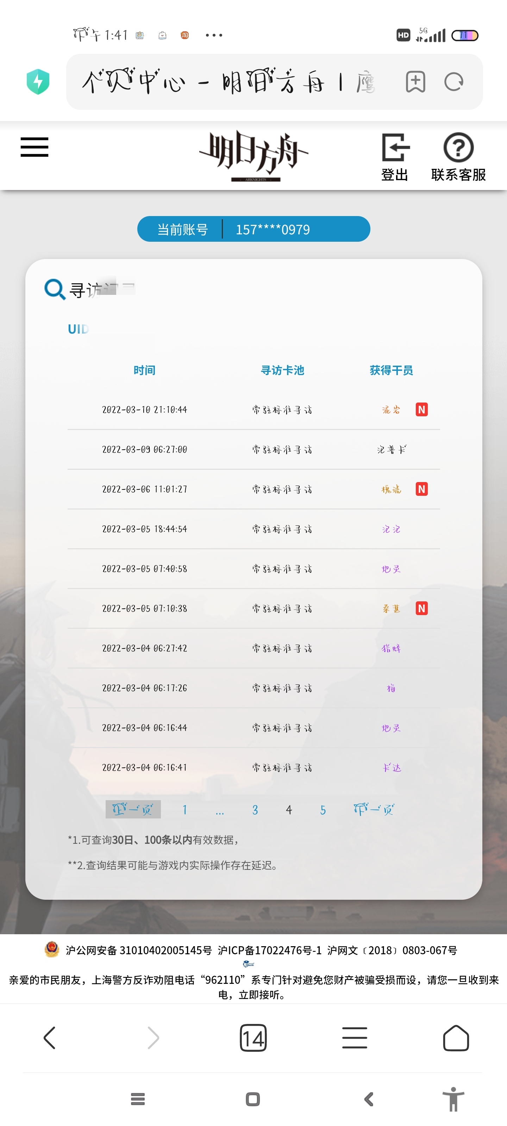
Task: Go back with browser back arrow
Action: click(49, 1038)
